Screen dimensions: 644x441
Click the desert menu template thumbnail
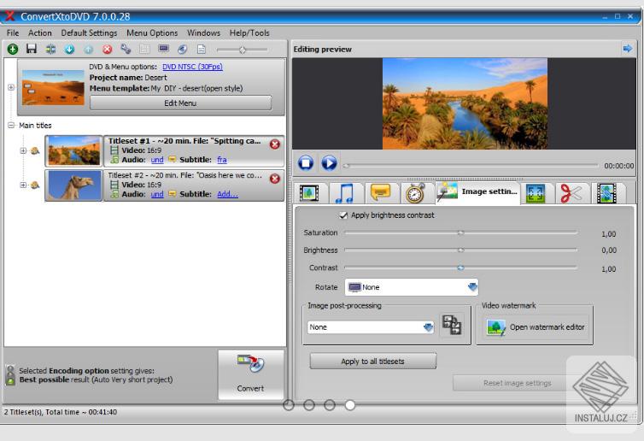[53, 87]
